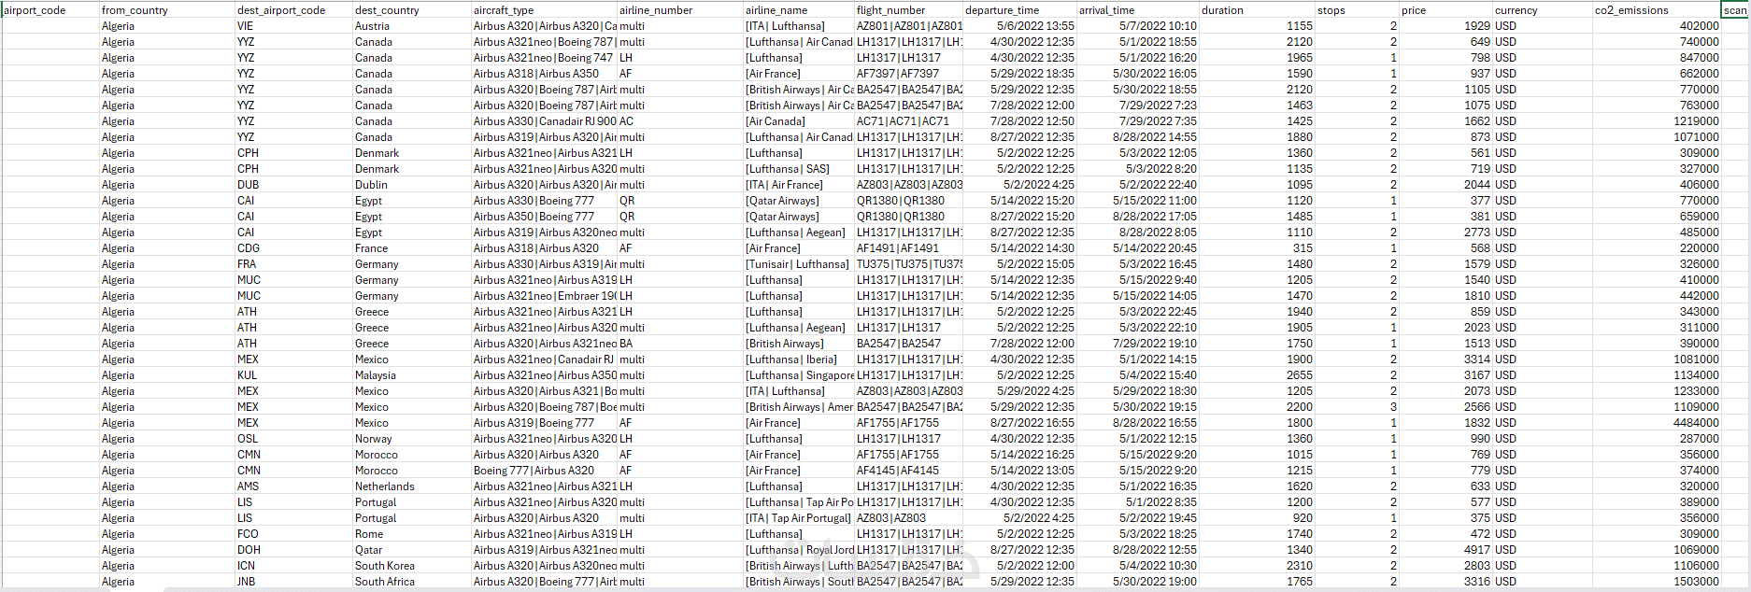Image resolution: width=1751 pixels, height=592 pixels.
Task: Select departure time 5/14/2022 13:05 cell
Action: (1019, 471)
